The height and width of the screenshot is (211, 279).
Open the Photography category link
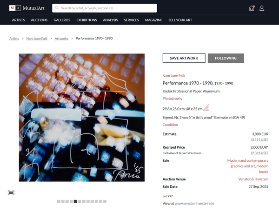click(173, 99)
